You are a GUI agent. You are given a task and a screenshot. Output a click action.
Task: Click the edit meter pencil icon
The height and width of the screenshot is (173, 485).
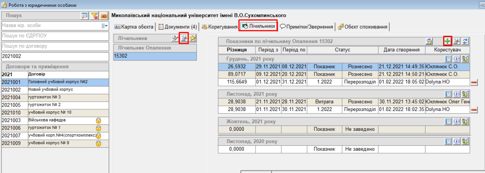click(175, 38)
